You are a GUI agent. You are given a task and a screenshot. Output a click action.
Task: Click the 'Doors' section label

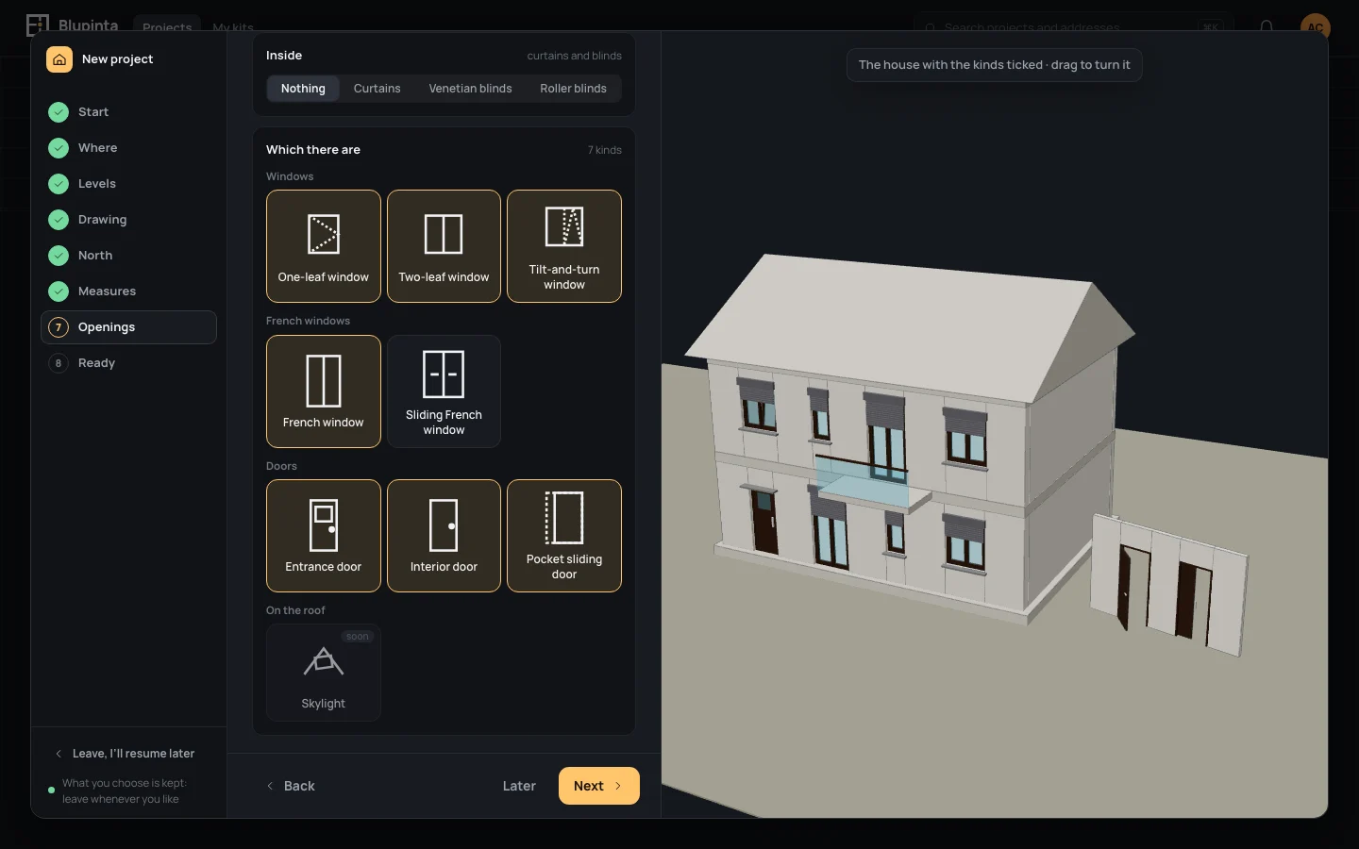point(281,466)
